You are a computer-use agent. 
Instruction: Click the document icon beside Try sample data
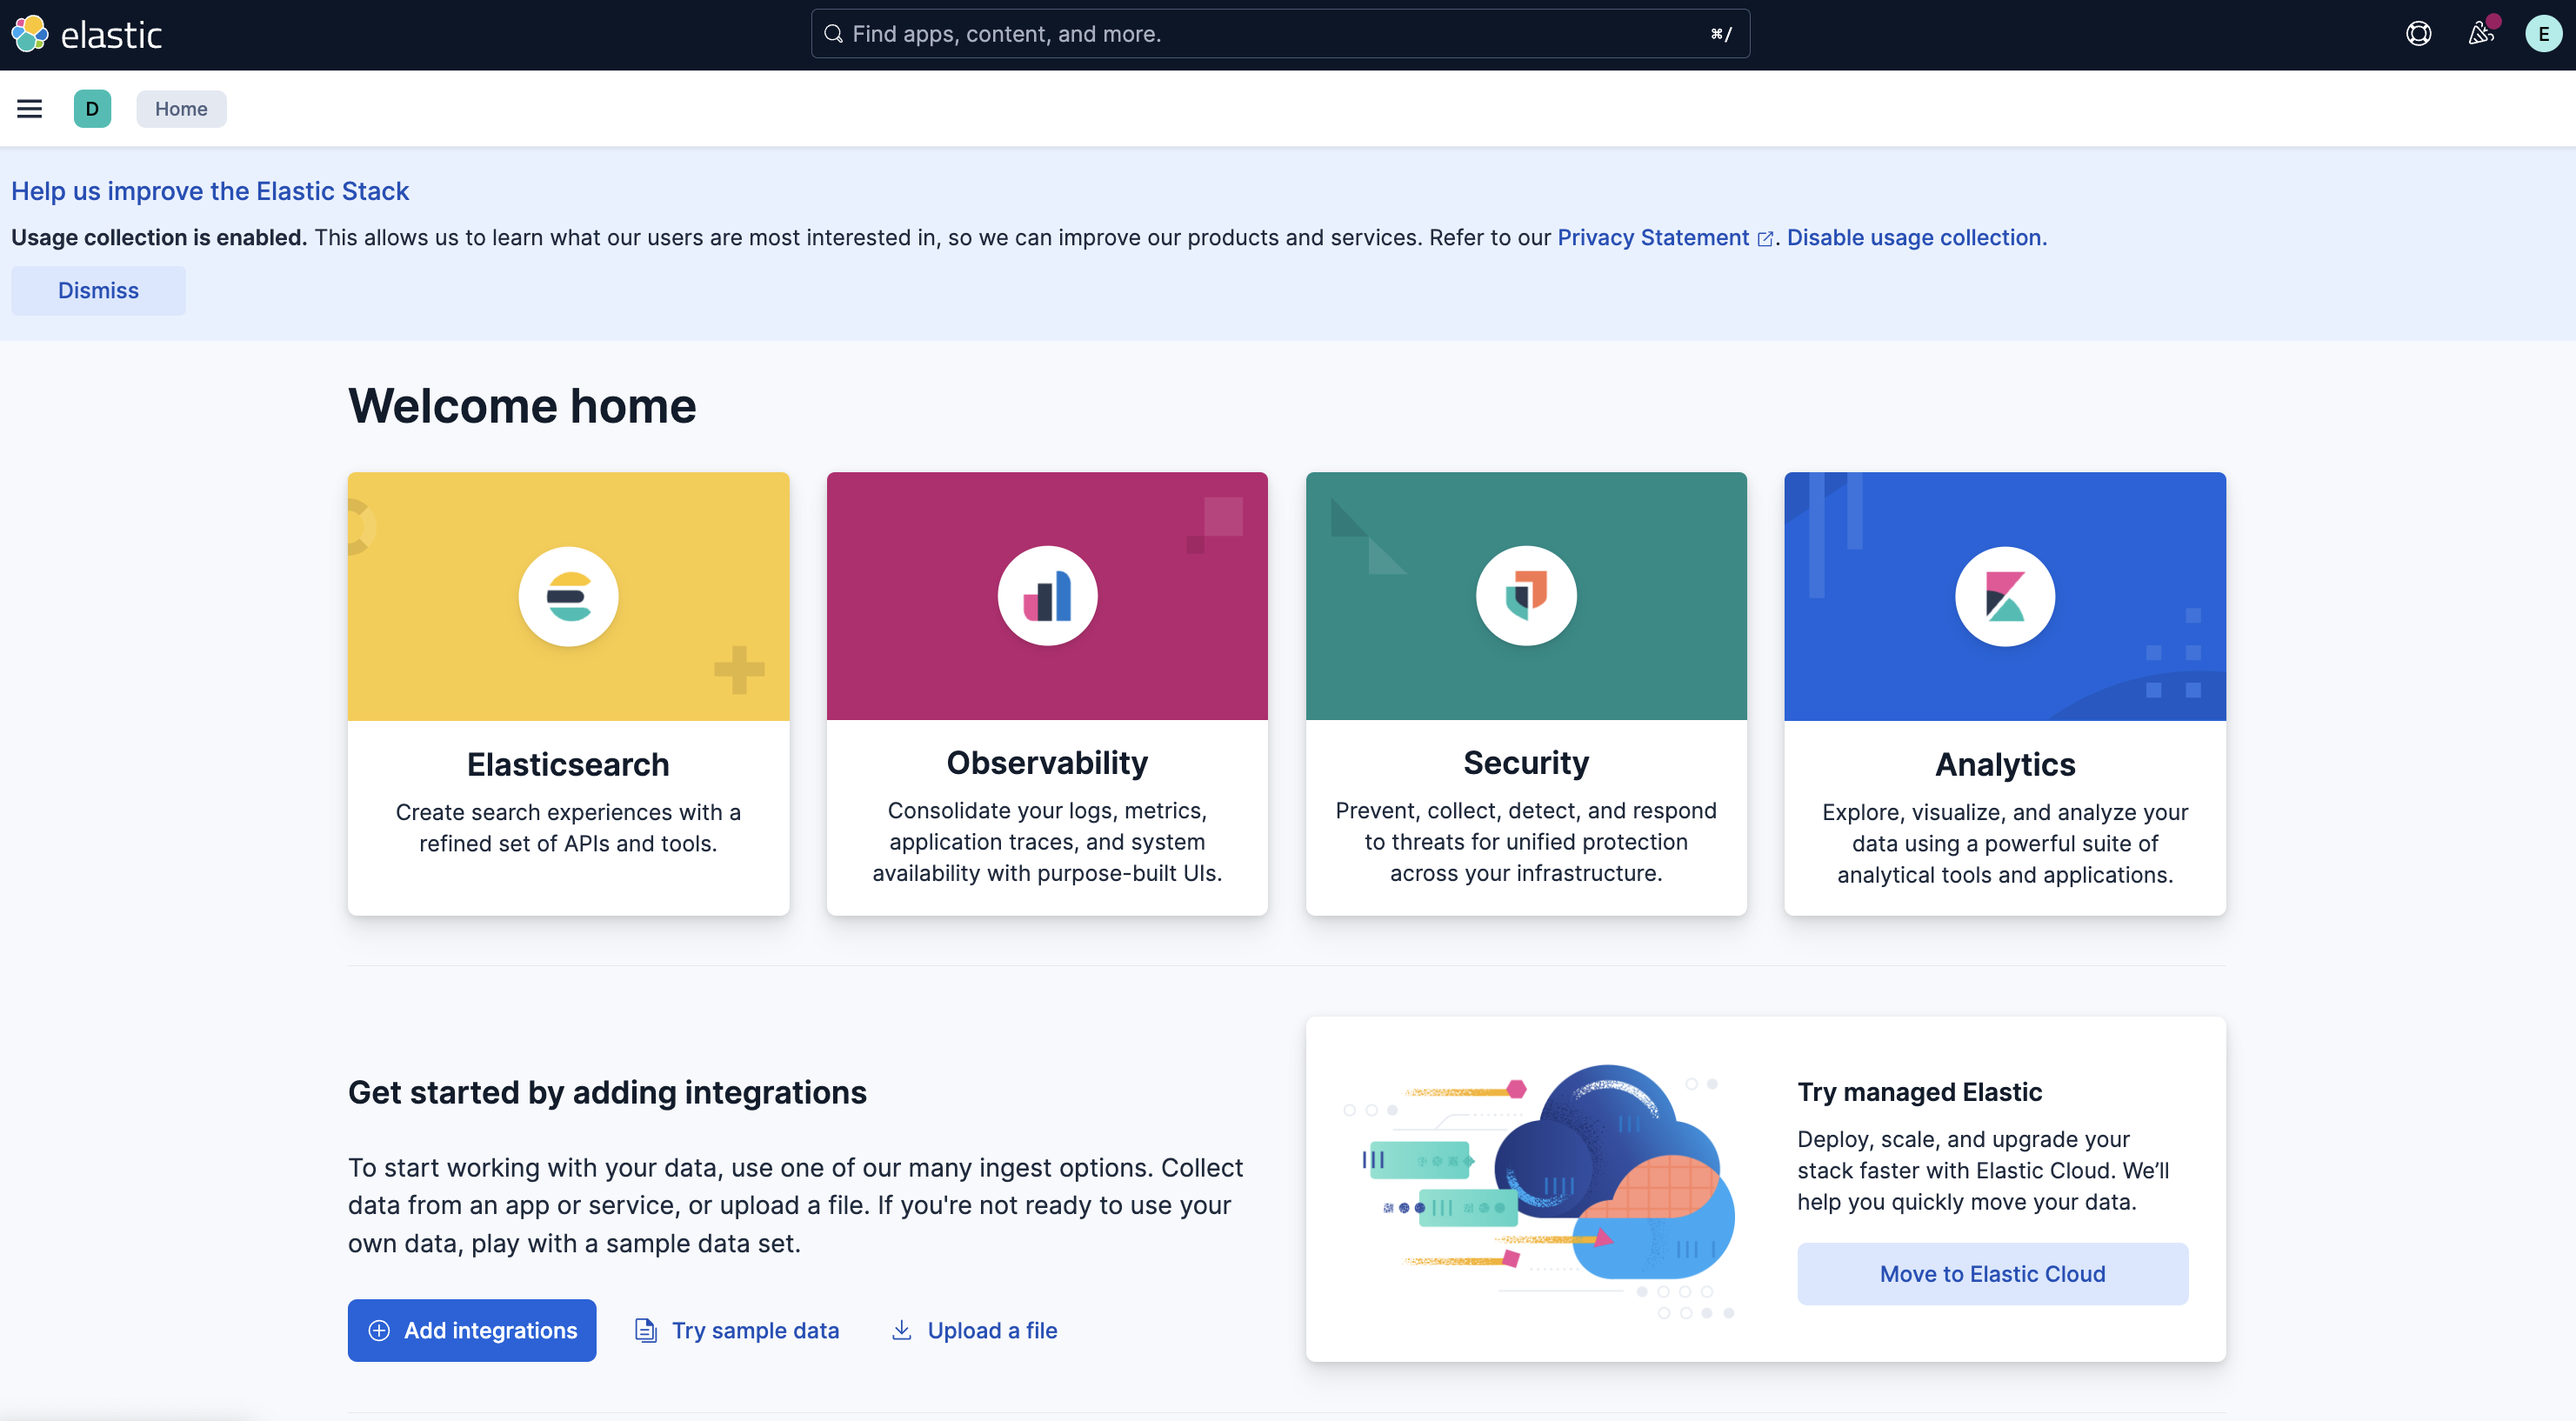(646, 1330)
